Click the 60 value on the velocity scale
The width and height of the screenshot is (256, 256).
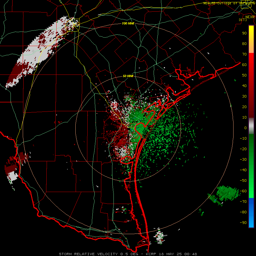244,65
